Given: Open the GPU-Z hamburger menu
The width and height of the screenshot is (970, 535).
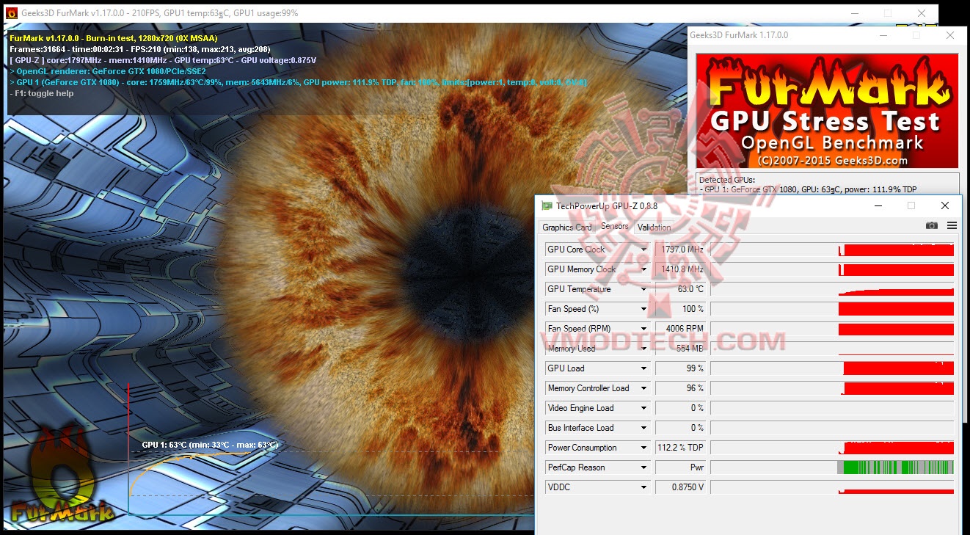Looking at the screenshot, I should click(952, 226).
